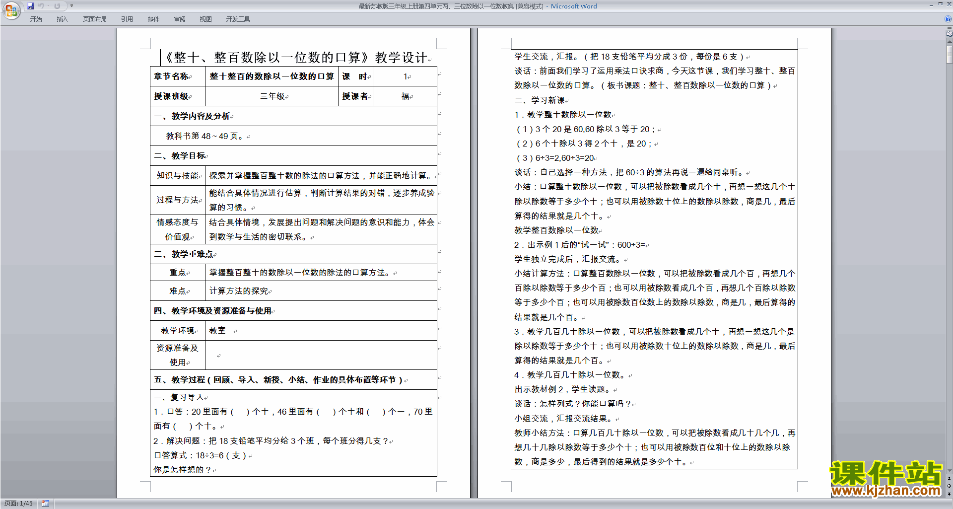Open the 邮件 tab
The height and width of the screenshot is (509, 953).
(x=153, y=19)
